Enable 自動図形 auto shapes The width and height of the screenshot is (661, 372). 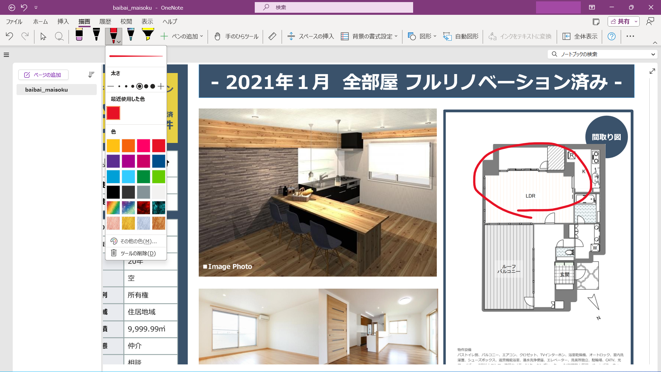(x=461, y=36)
